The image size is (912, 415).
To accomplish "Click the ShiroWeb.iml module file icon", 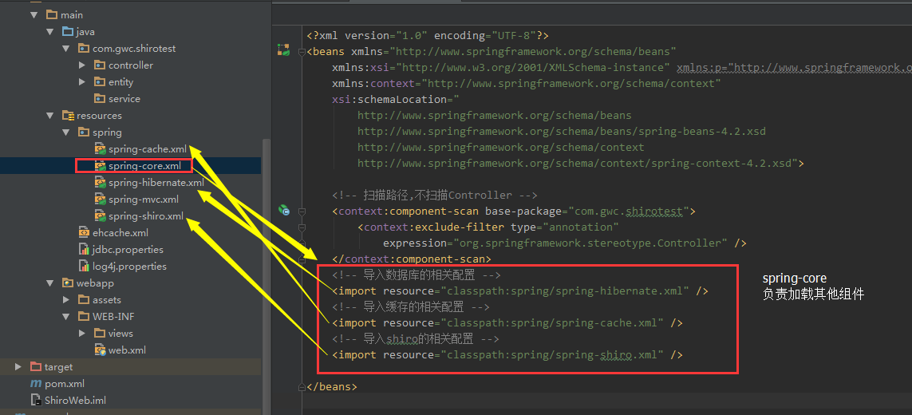I will point(36,401).
